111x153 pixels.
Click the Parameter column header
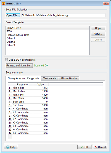pyautogui.click(x=23, y=84)
